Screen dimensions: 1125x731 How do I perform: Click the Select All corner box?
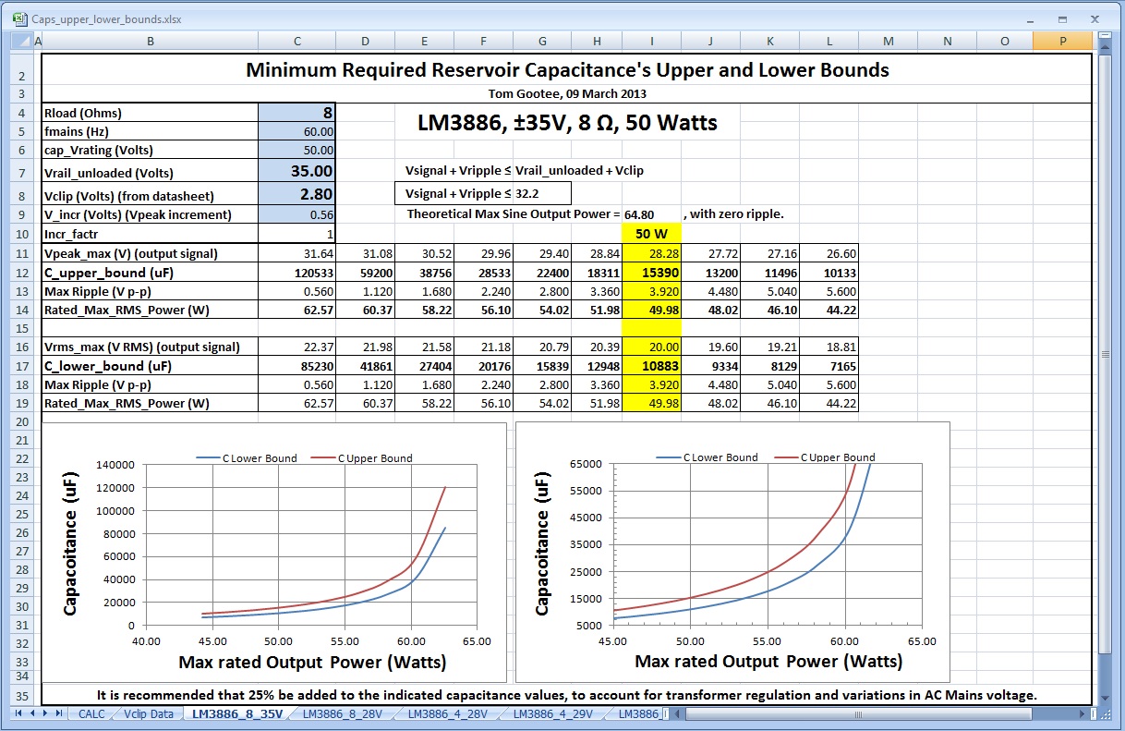pyautogui.click(x=22, y=41)
